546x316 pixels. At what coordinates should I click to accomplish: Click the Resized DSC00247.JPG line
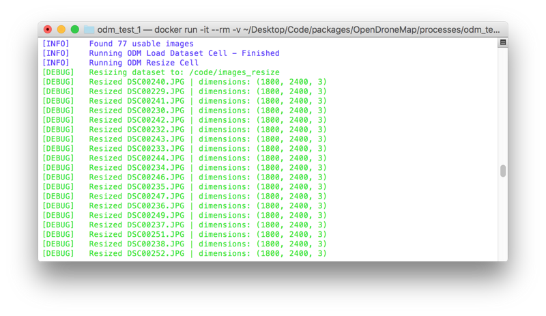coord(184,197)
